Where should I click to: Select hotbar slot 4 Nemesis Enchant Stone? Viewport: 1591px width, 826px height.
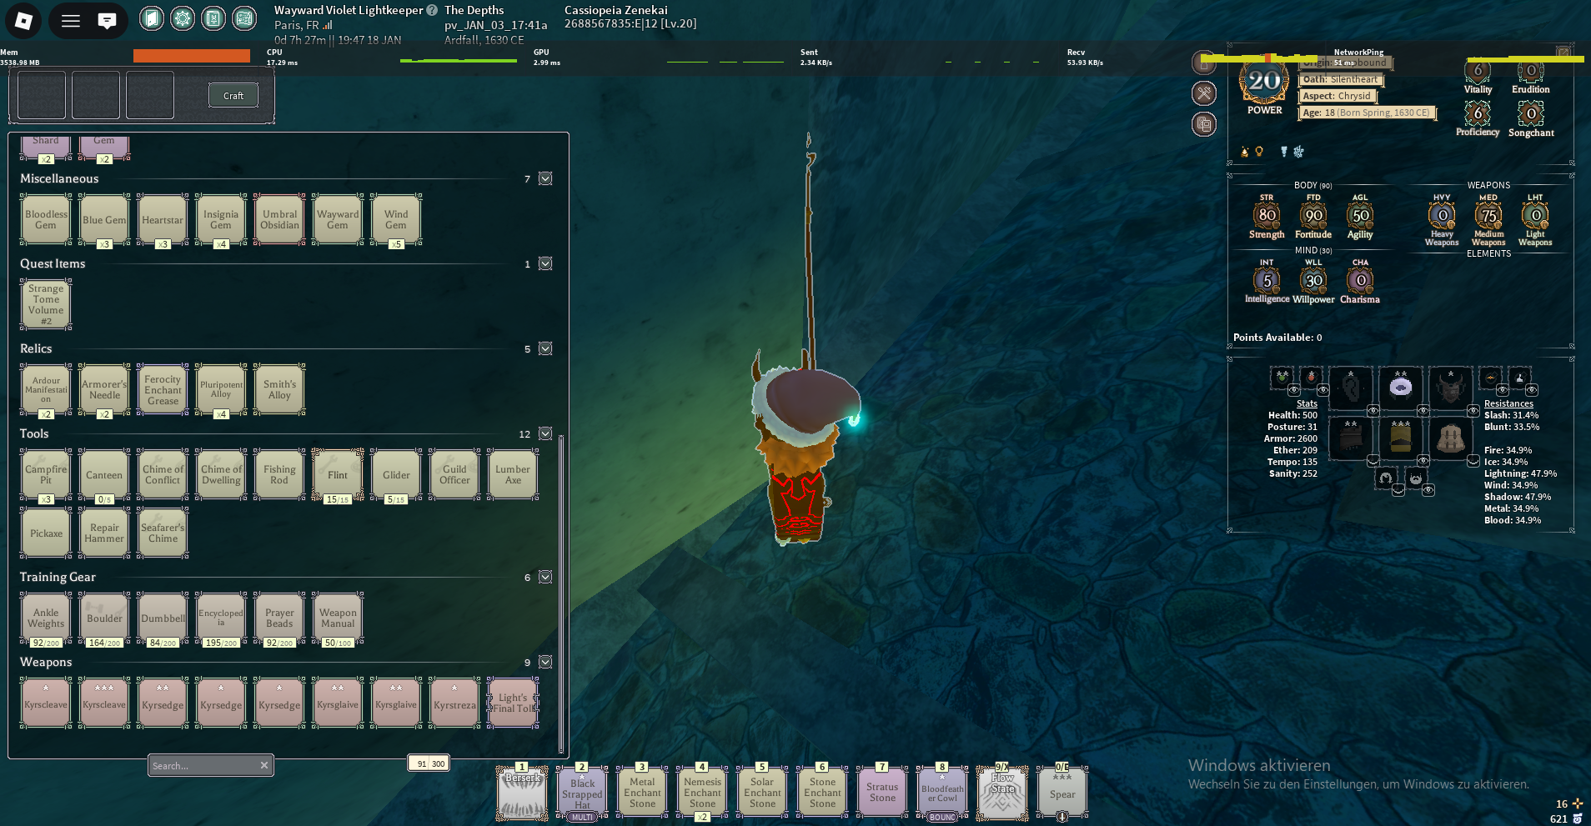(x=702, y=793)
